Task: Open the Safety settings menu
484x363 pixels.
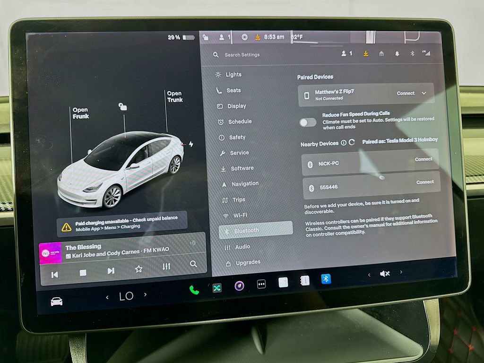Action: click(x=232, y=138)
